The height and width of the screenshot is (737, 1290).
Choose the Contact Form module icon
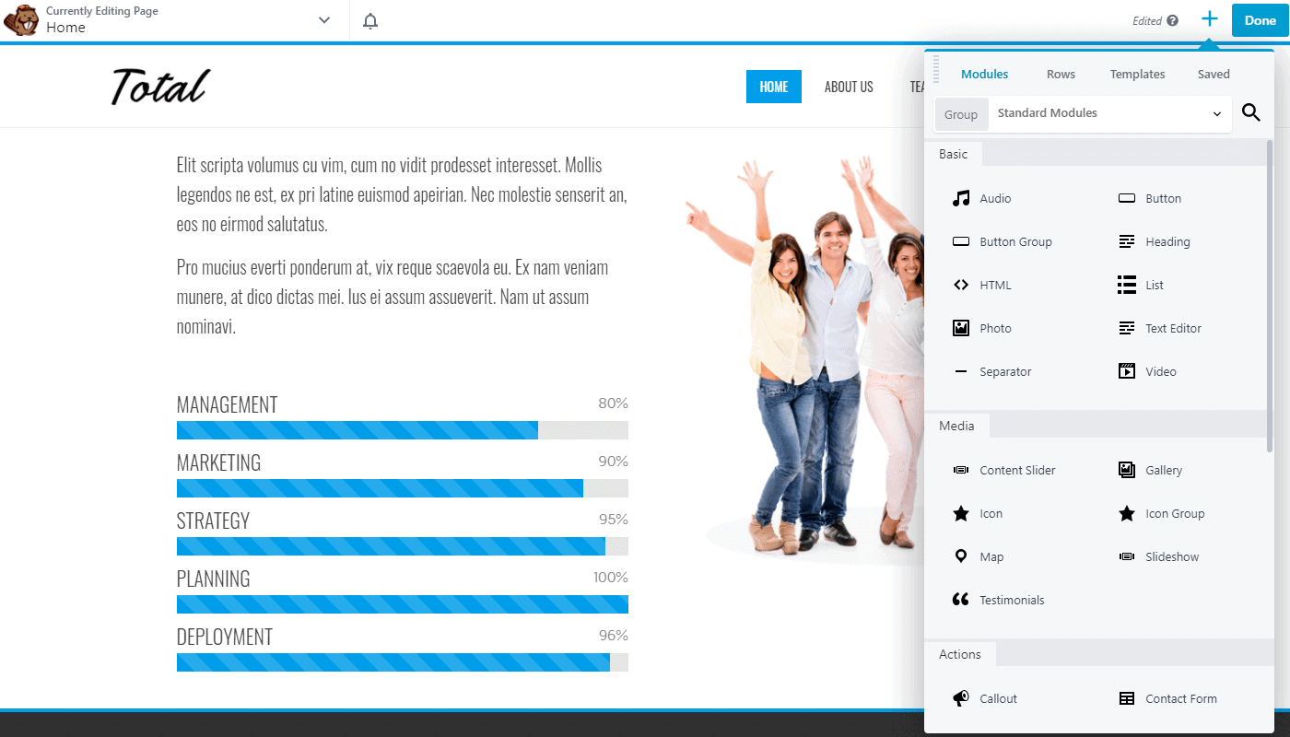[1127, 698]
